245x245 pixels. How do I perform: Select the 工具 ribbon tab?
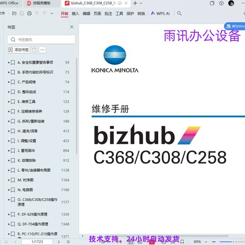(x=119, y=14)
